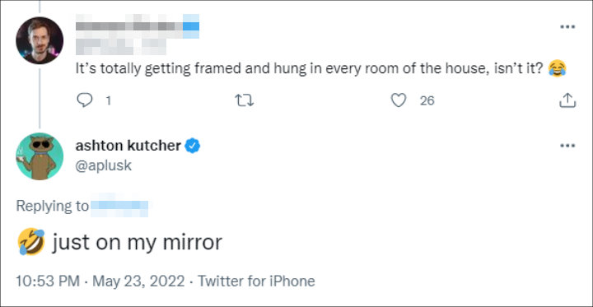
Task: Click the Twitter for iPhone source link
Action: pos(256,281)
